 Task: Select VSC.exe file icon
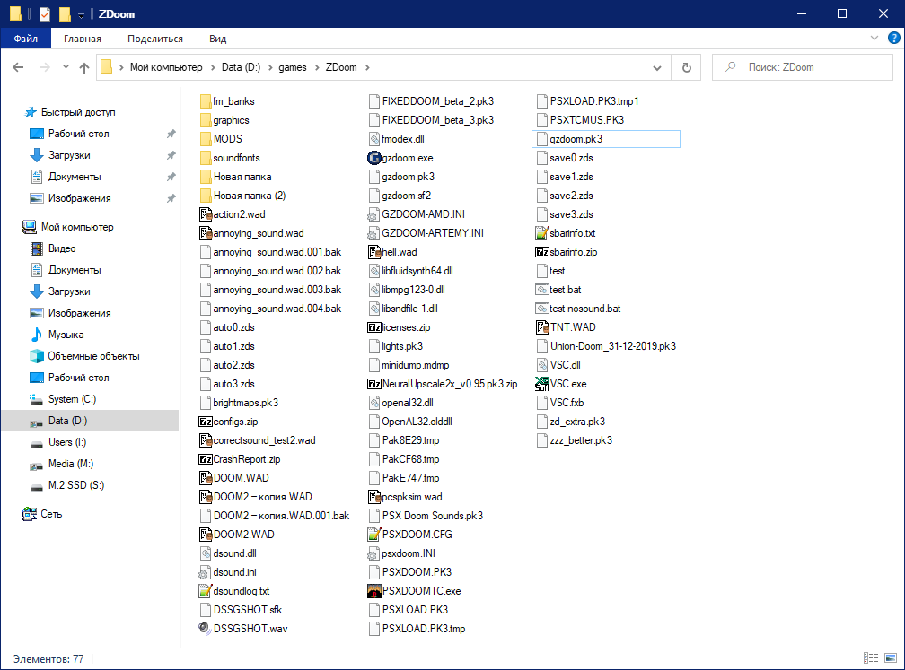(x=542, y=384)
